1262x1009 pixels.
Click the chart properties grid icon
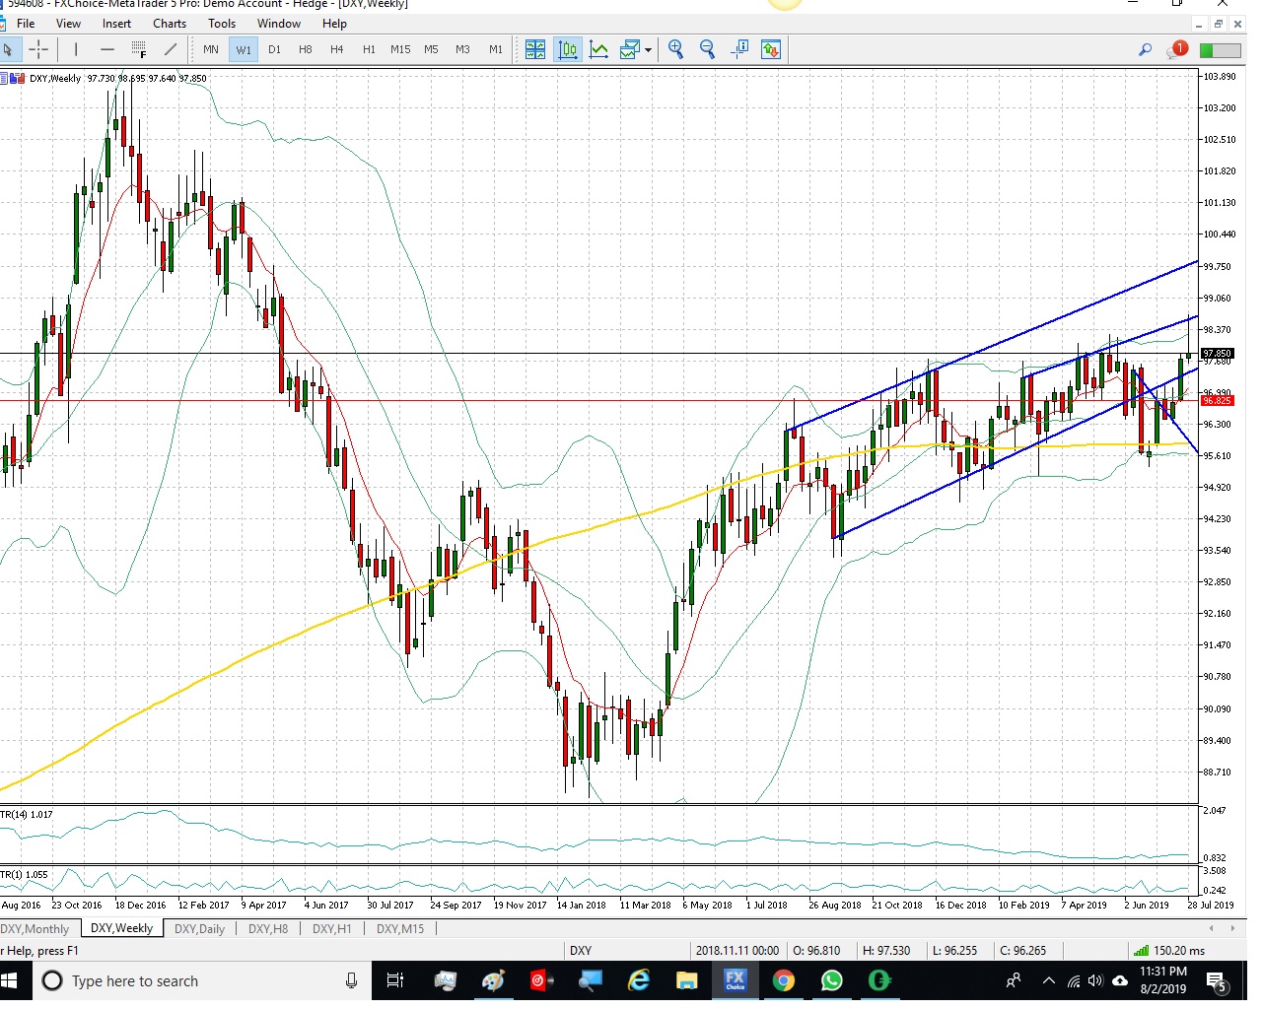pyautogui.click(x=739, y=49)
